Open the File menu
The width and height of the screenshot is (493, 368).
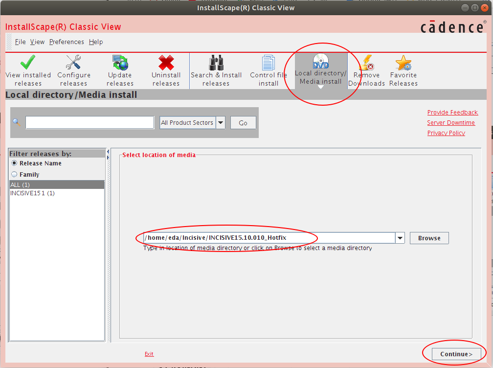coord(20,42)
